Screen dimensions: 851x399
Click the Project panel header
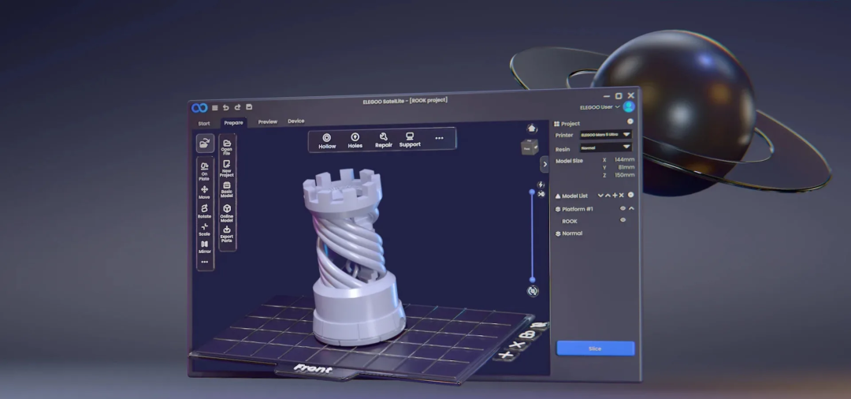[570, 124]
